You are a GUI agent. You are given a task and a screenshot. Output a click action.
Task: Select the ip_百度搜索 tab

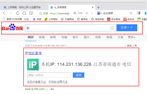pos(72,7)
